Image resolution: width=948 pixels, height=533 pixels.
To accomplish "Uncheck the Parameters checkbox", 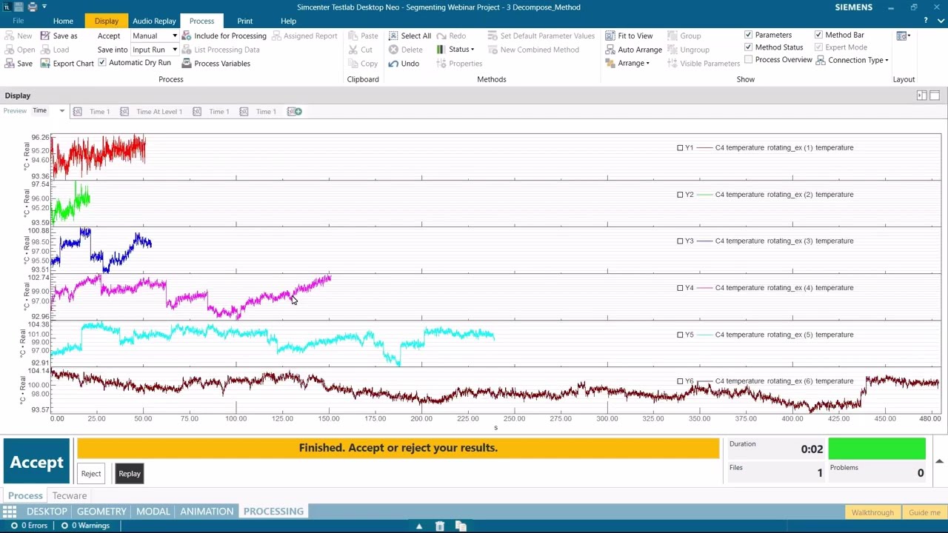I will (x=748, y=35).
